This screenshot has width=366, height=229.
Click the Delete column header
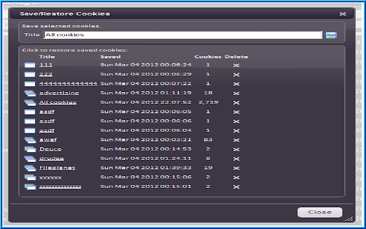click(x=236, y=57)
